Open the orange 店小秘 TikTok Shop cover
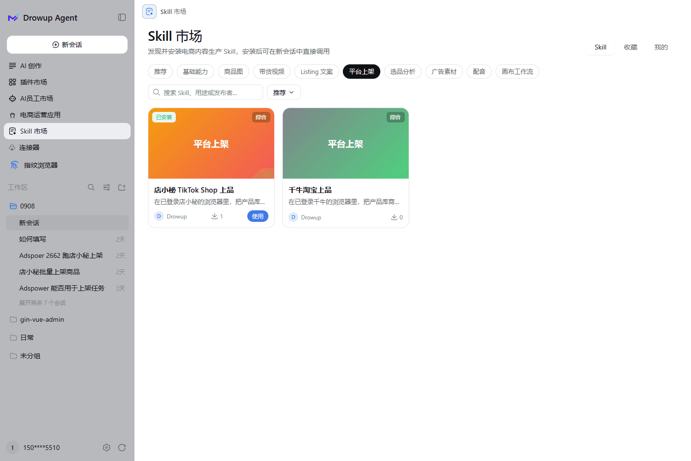 coord(211,144)
